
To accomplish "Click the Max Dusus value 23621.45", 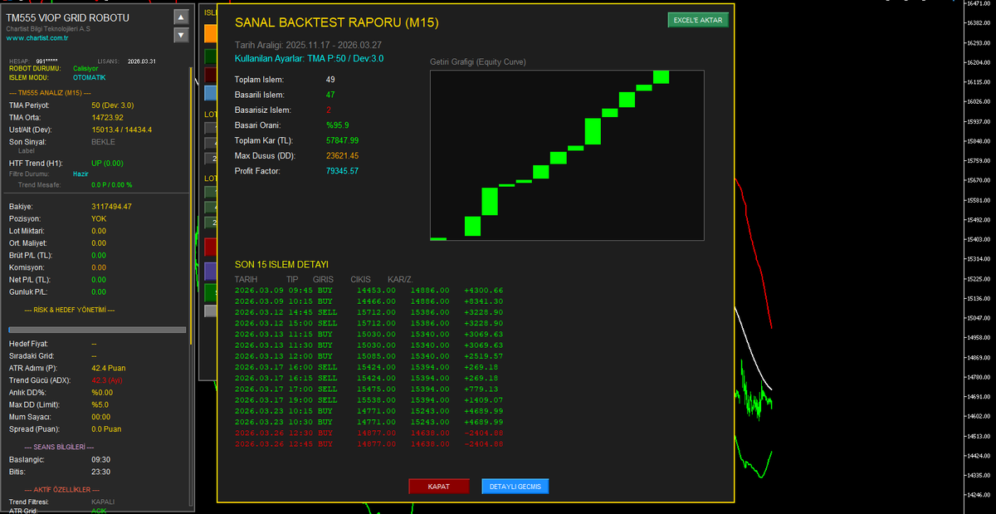I will tap(342, 155).
